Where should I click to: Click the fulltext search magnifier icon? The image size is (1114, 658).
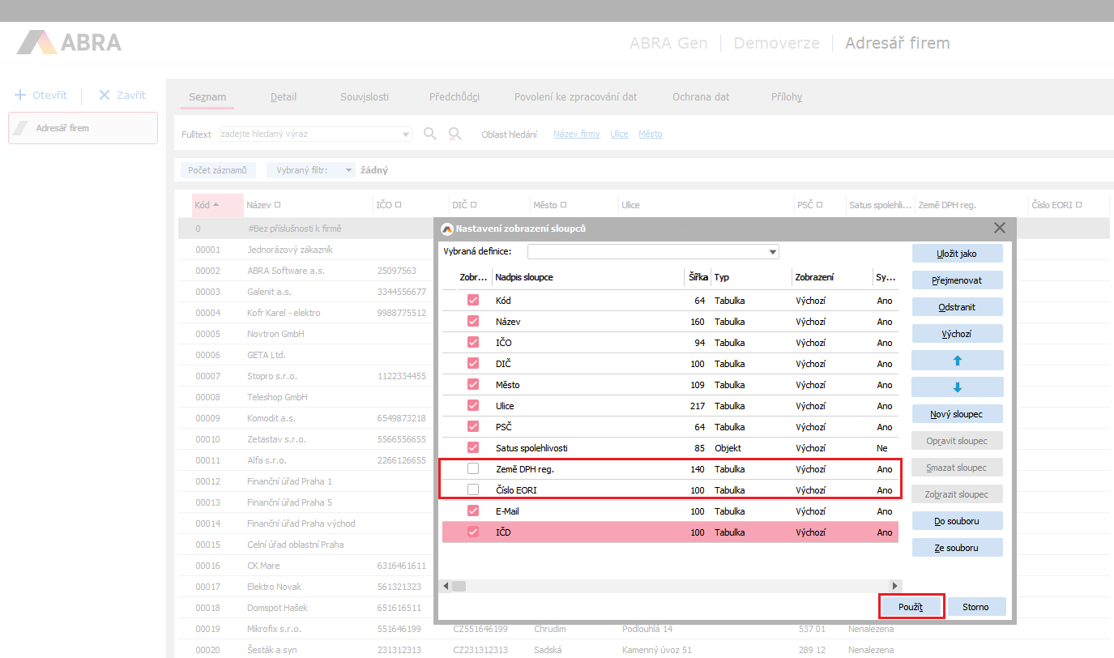coord(430,134)
